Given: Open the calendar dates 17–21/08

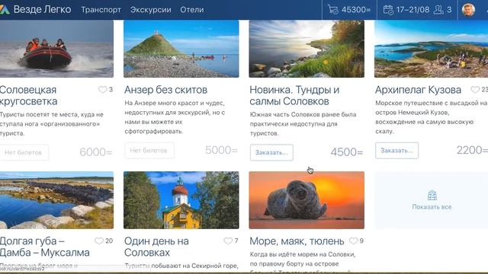Looking at the screenshot, I should [x=406, y=10].
